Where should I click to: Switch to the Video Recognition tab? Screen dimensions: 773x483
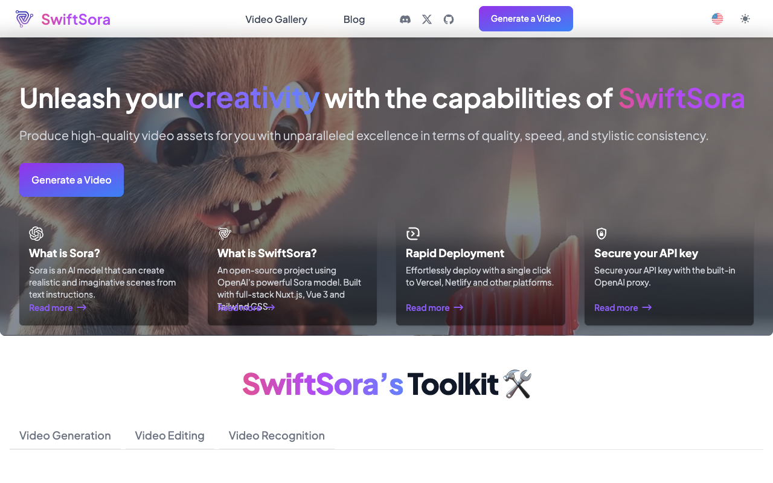277,435
